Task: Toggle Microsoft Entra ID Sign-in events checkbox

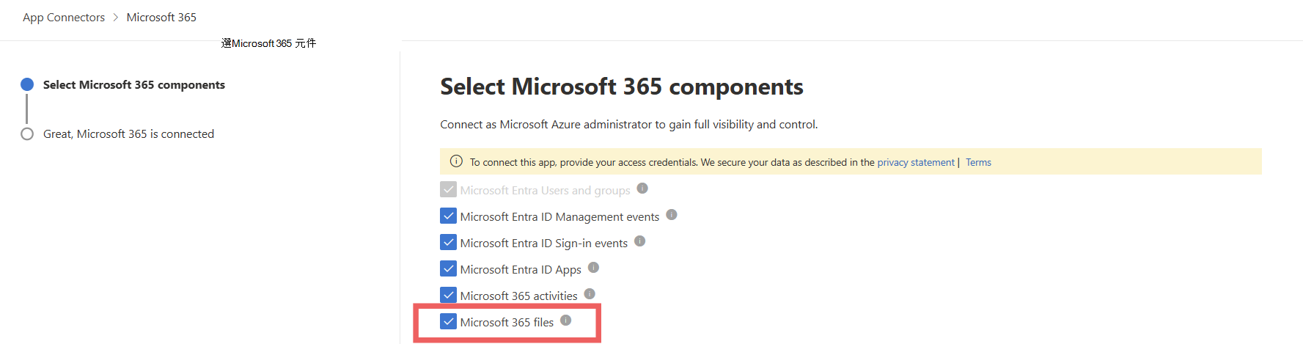Action: [448, 243]
